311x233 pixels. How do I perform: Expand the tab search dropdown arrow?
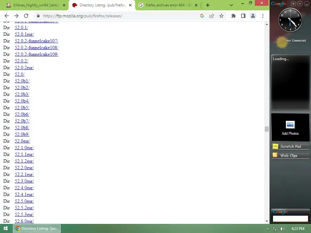tap(231, 5)
